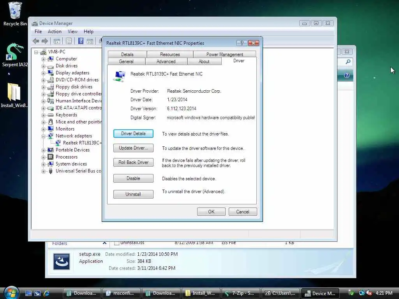Image resolution: width=399 pixels, height=299 pixels.
Task: Click the dialog's question mark help button
Action: pos(242,43)
